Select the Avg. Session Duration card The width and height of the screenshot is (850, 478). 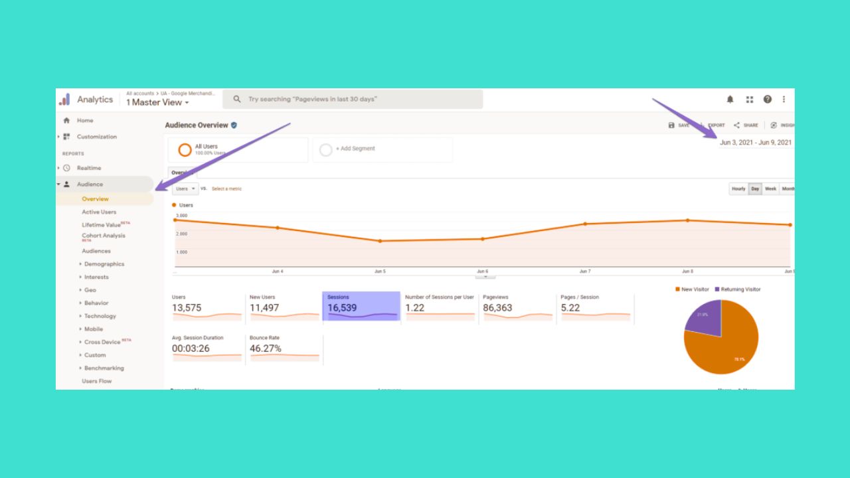pyautogui.click(x=207, y=349)
